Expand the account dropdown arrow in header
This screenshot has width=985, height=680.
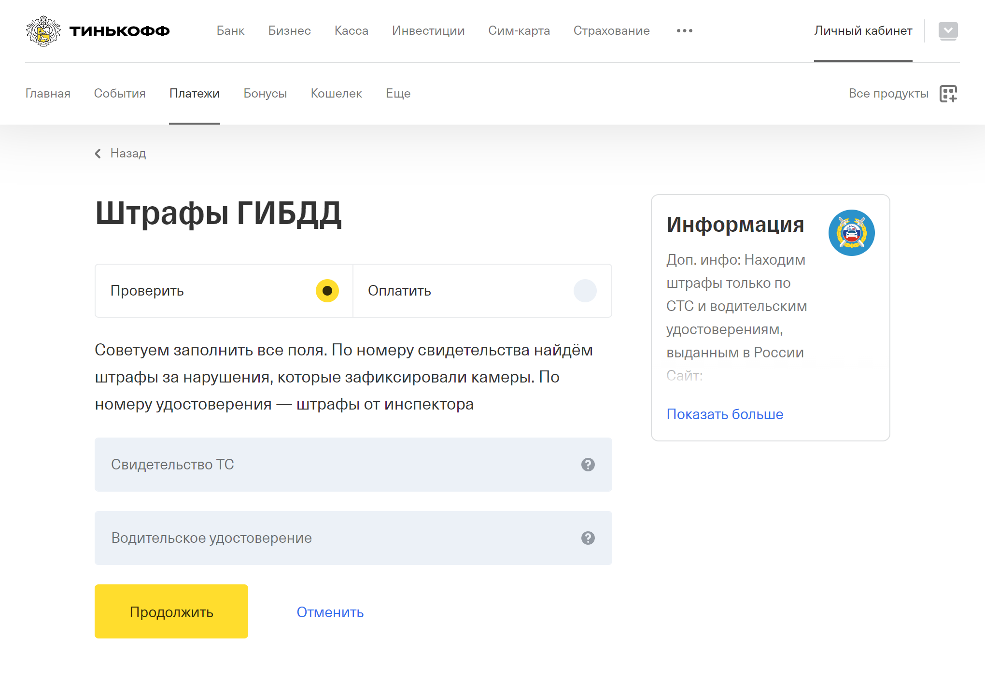pos(948,31)
